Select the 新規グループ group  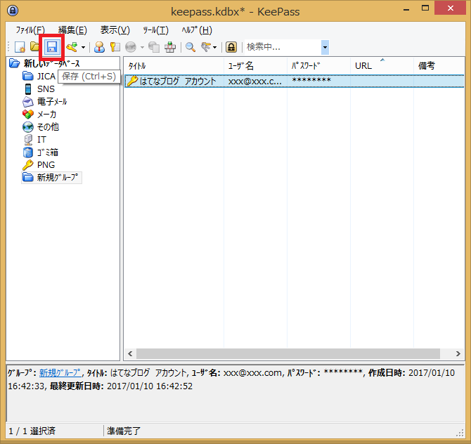point(58,178)
